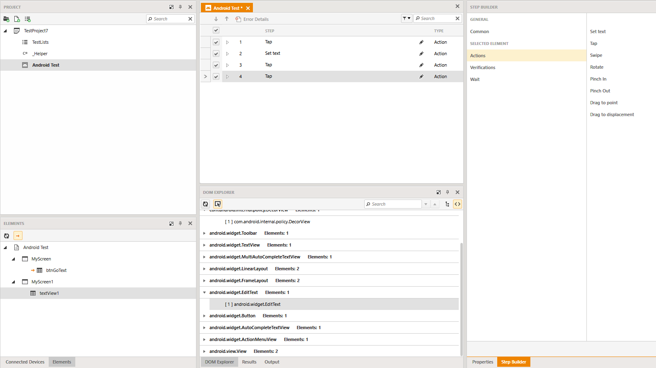Pin the DOM Explorer panel
This screenshot has height=368, width=656.
pos(448,192)
